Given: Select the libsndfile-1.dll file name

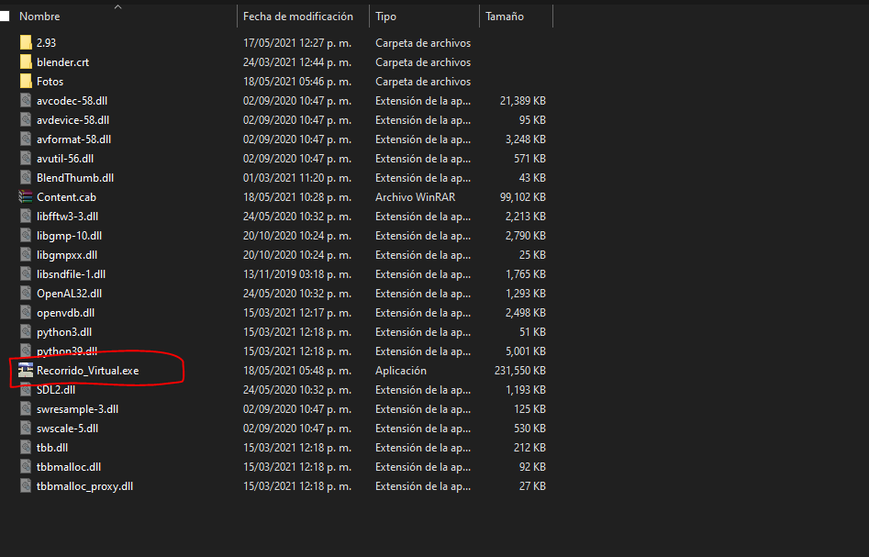Looking at the screenshot, I should pyautogui.click(x=71, y=274).
